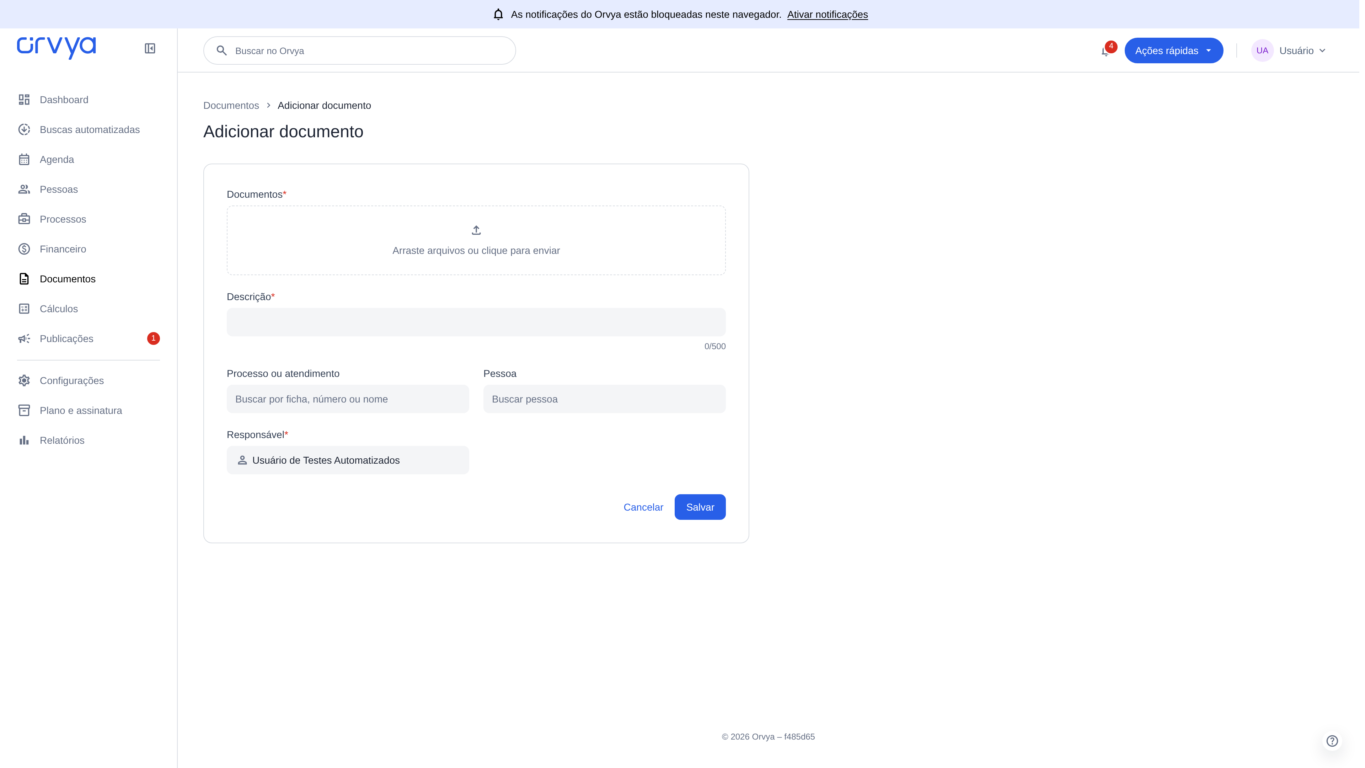Click Ativar notificações link
Image resolution: width=1365 pixels, height=768 pixels.
coord(827,14)
